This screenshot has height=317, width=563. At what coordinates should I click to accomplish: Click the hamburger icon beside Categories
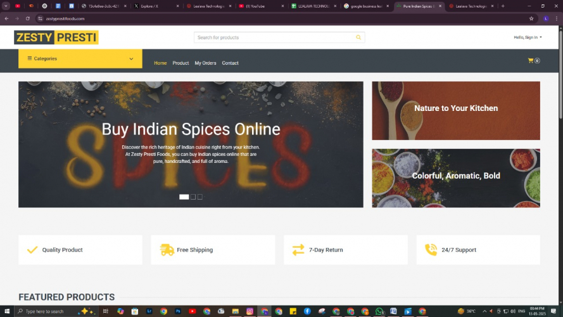click(29, 58)
